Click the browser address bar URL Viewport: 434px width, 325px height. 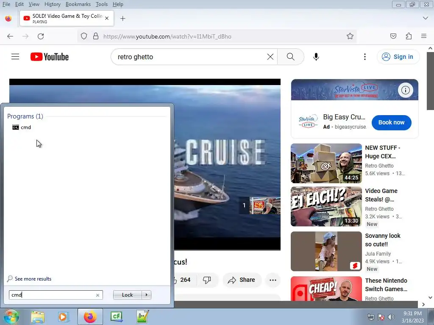pos(167,36)
